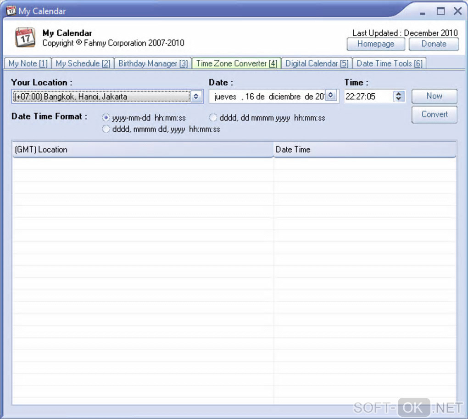Open the Homepage link button
Screen dimensions: 468x419
click(x=376, y=44)
